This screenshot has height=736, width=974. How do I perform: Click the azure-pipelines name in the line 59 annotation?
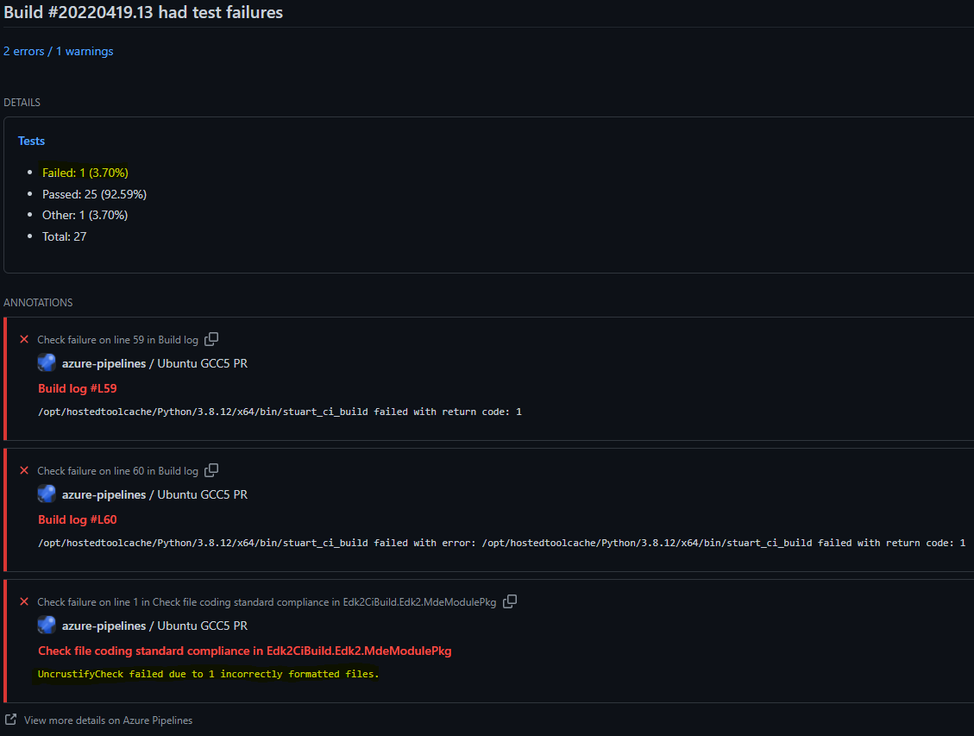(104, 363)
